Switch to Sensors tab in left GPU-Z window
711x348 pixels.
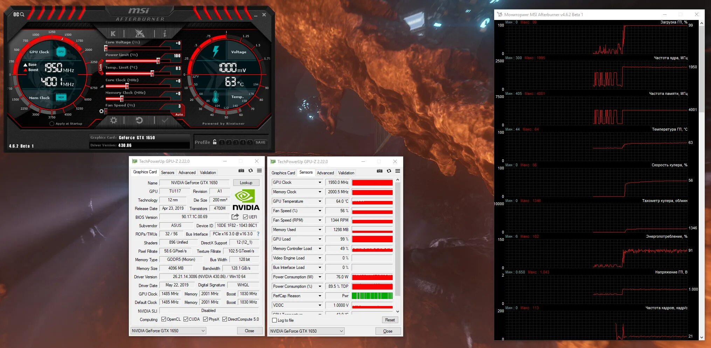167,173
